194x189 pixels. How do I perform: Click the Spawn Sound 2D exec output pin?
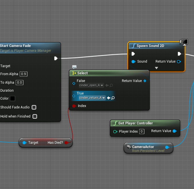[x=179, y=54]
